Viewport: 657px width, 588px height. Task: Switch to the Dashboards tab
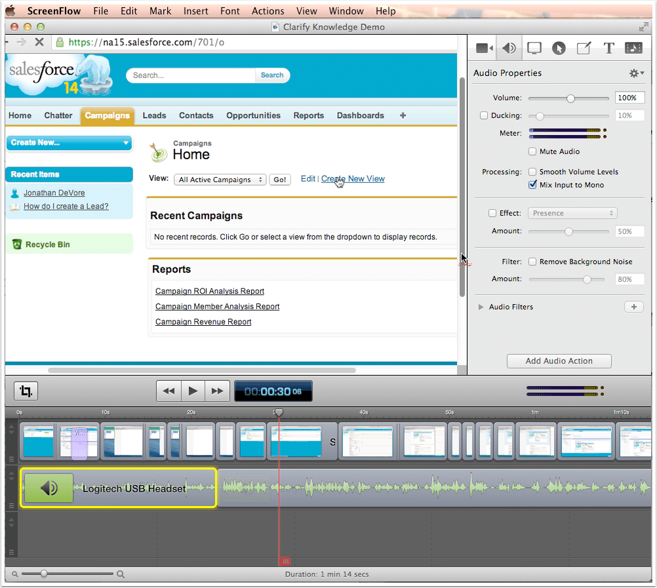pos(361,115)
